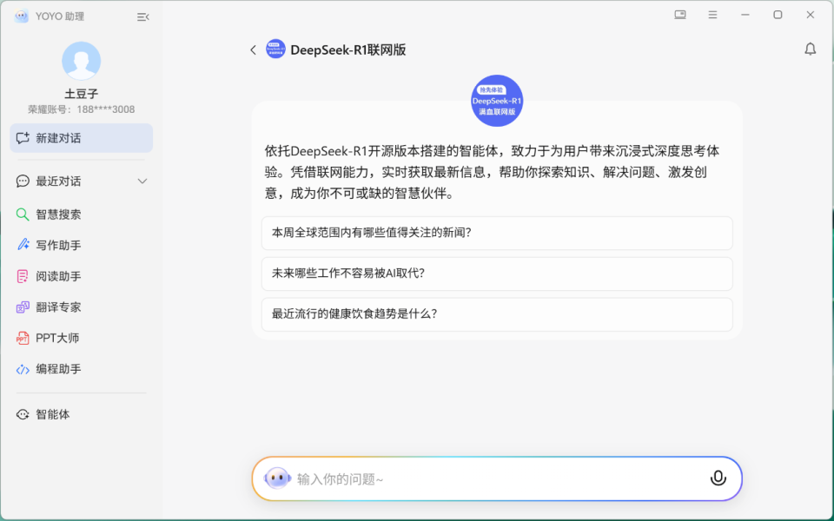Click the large DeepSeek-R1 circular badge

coord(497,101)
